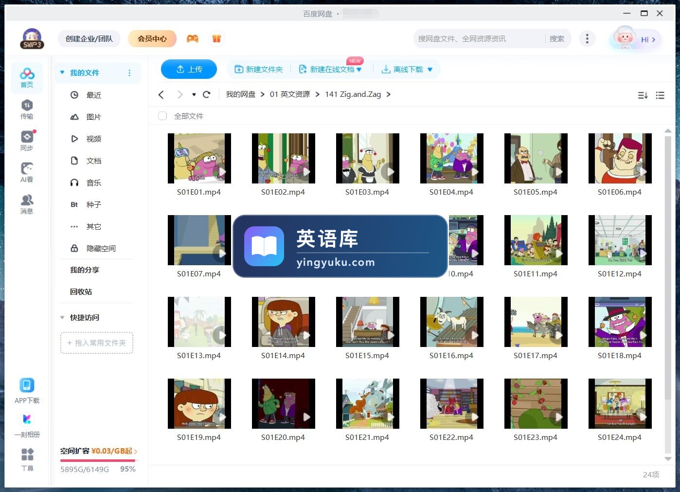The image size is (680, 492).
Task: Click 创建企业/团队 button
Action: click(x=89, y=38)
